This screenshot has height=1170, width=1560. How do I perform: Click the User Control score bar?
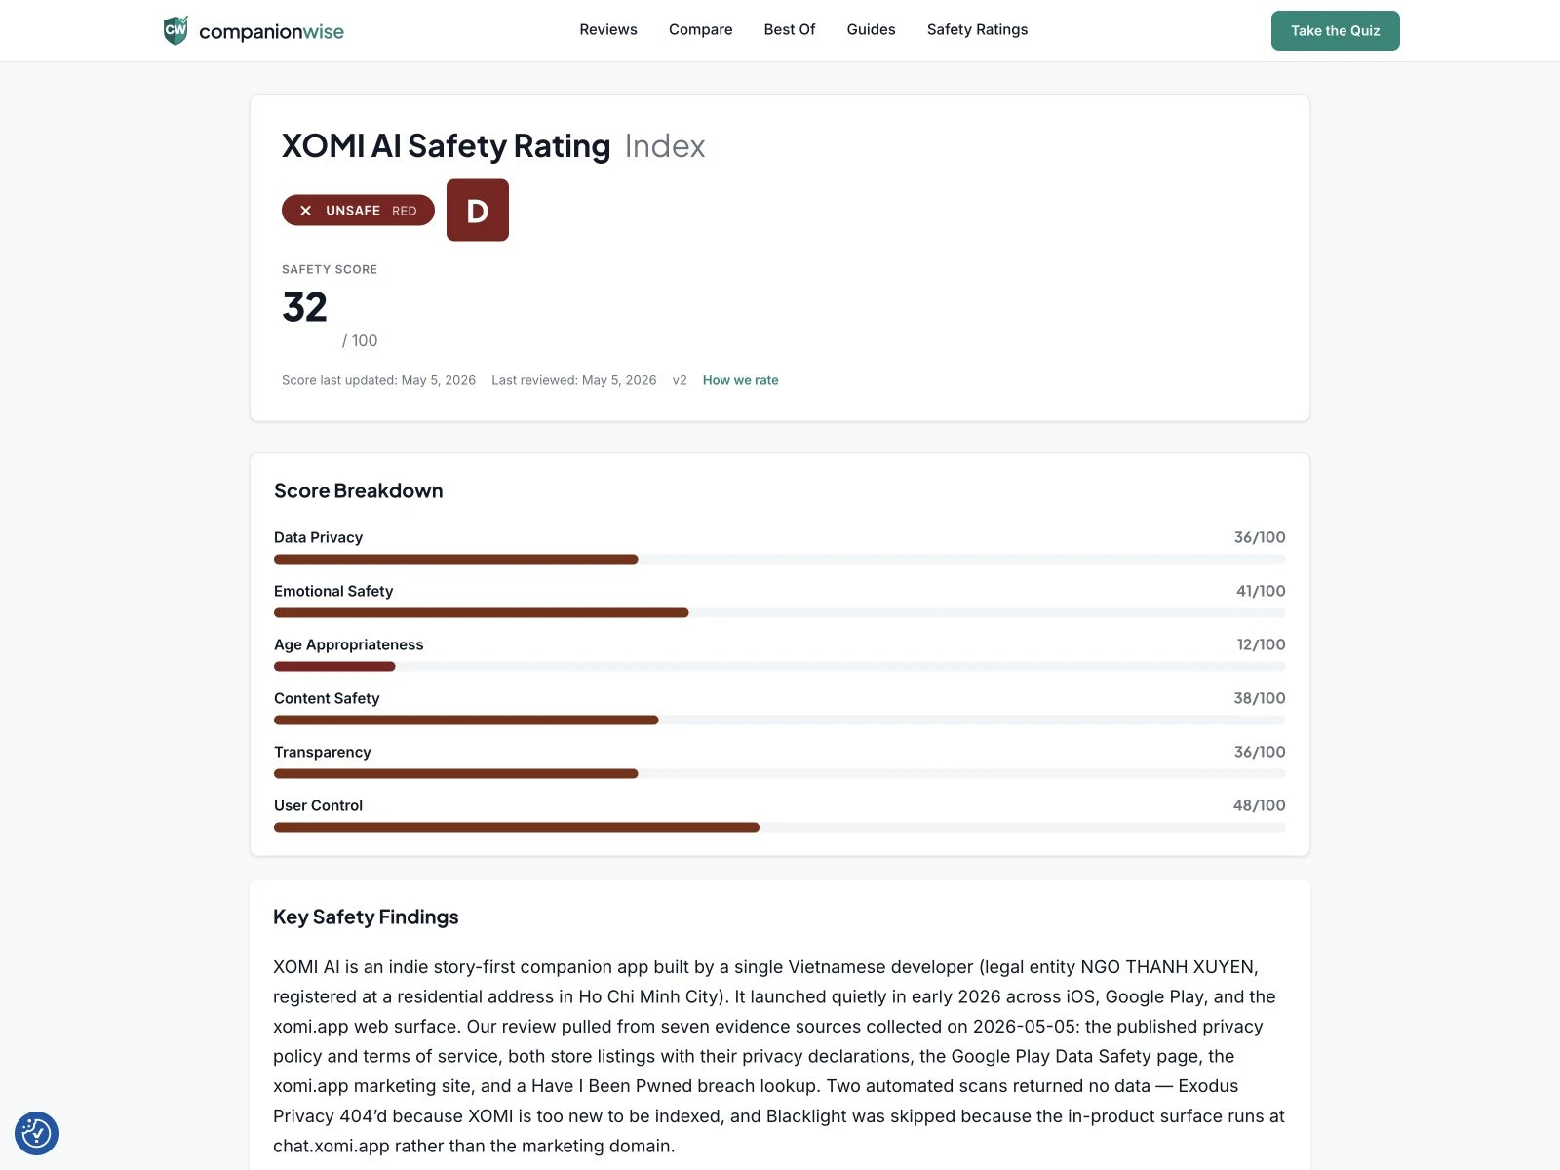tap(779, 828)
